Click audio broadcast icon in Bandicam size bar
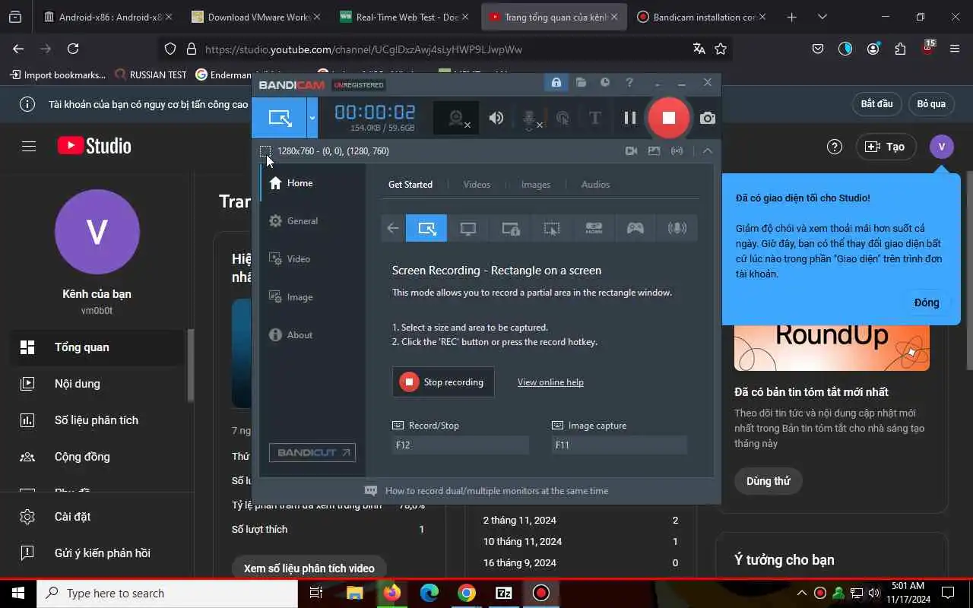This screenshot has width=973, height=608. pyautogui.click(x=677, y=151)
